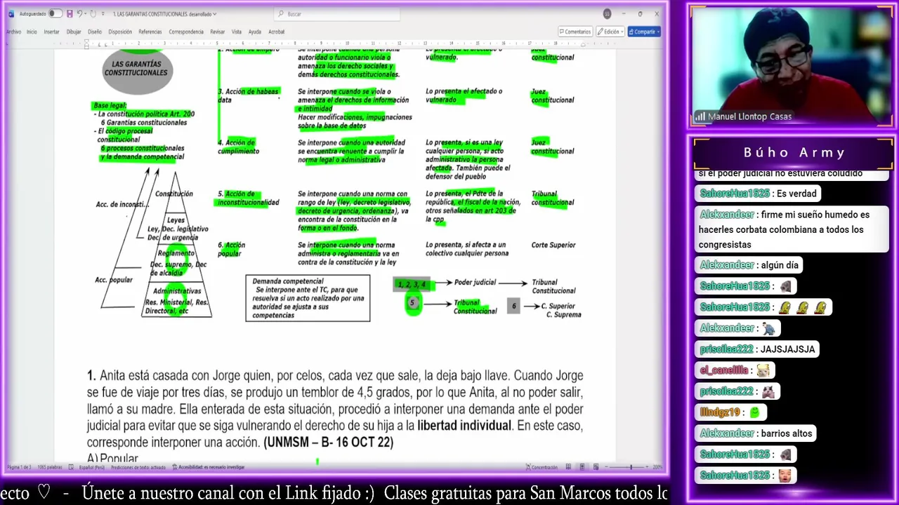
Task: Click the libertad individual bold text
Action: tap(464, 426)
